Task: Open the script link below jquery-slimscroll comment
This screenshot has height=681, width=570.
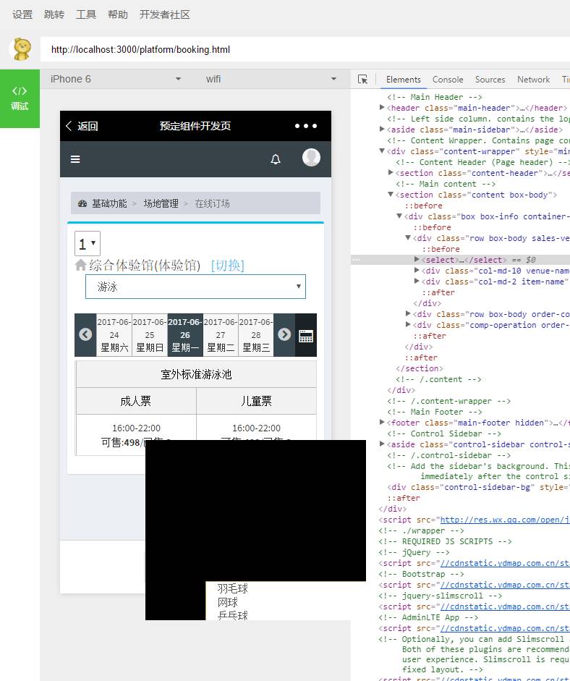Action: (505, 606)
